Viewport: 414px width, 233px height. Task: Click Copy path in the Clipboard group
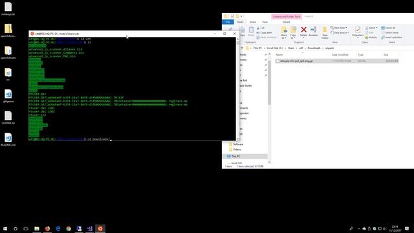265,32
